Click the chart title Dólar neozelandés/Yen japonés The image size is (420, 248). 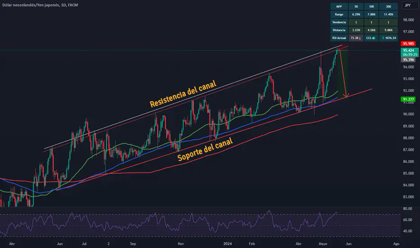click(30, 5)
